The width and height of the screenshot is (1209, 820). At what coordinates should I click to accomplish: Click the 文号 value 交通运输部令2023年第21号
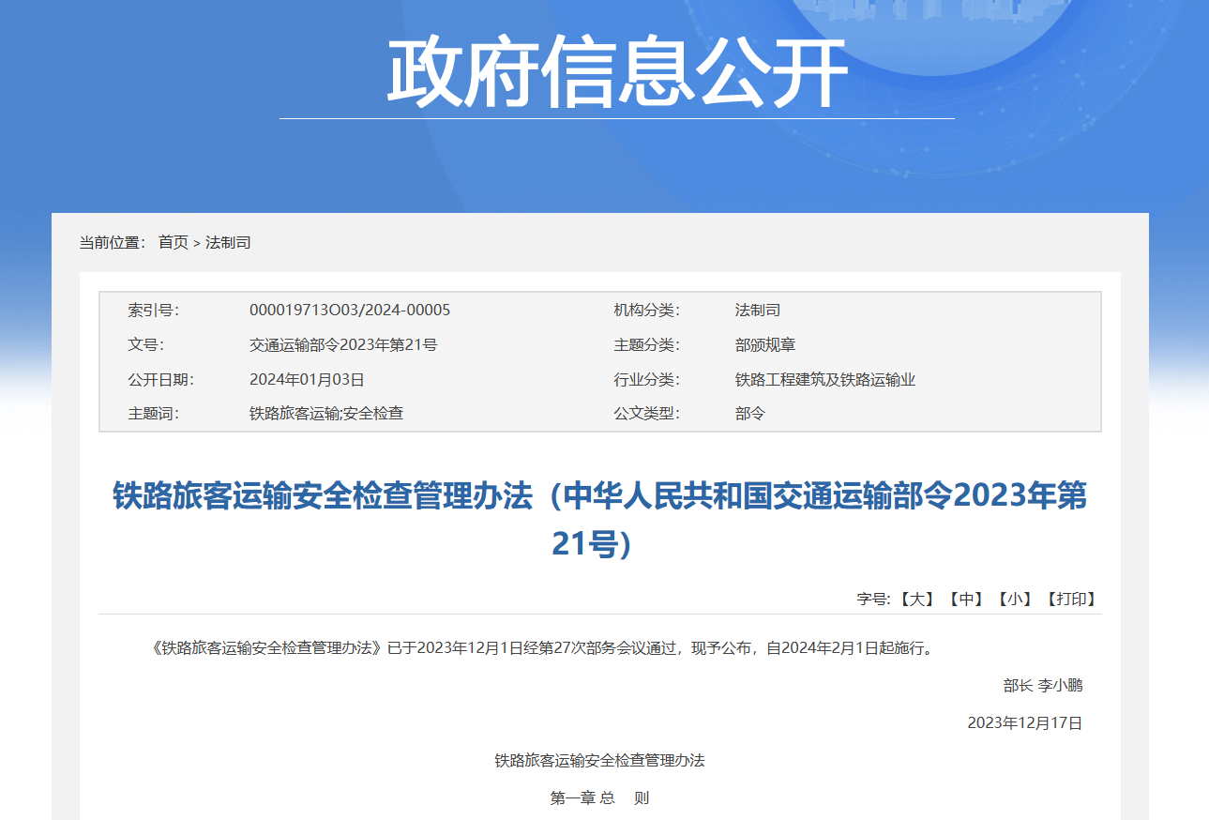342,344
